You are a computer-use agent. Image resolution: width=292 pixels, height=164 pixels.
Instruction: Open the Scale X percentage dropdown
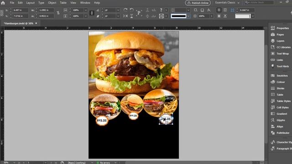click(x=86, y=10)
